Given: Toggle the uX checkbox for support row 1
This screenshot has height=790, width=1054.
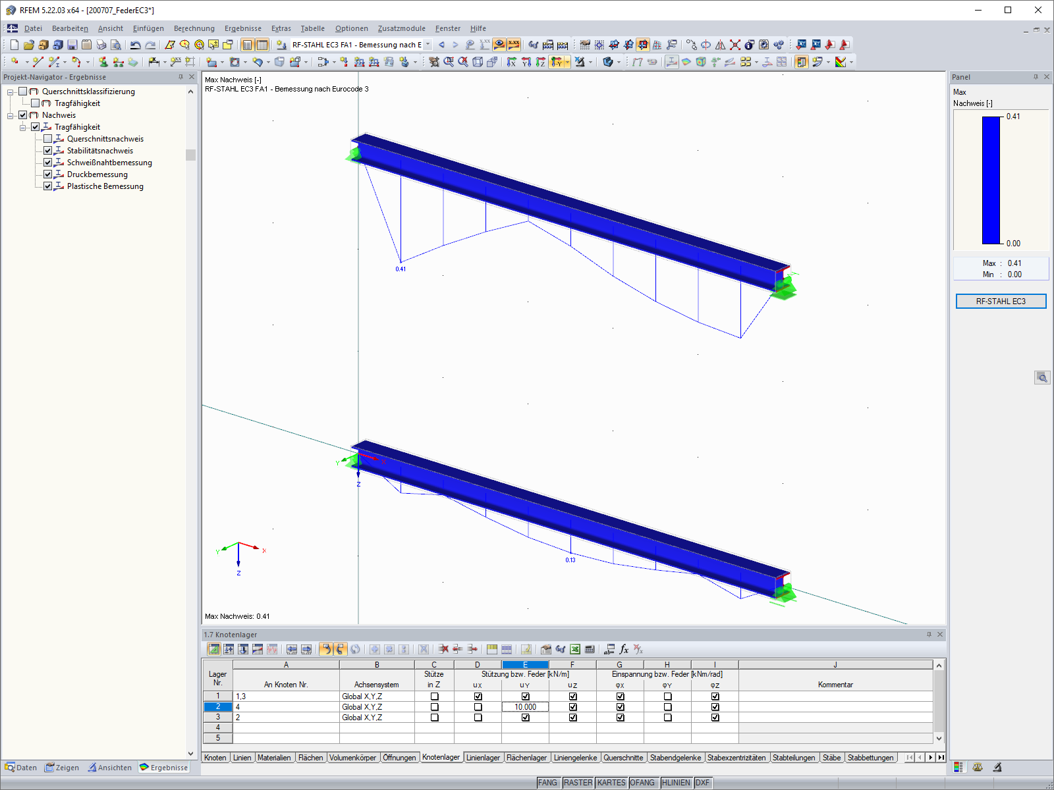Looking at the screenshot, I should [478, 697].
